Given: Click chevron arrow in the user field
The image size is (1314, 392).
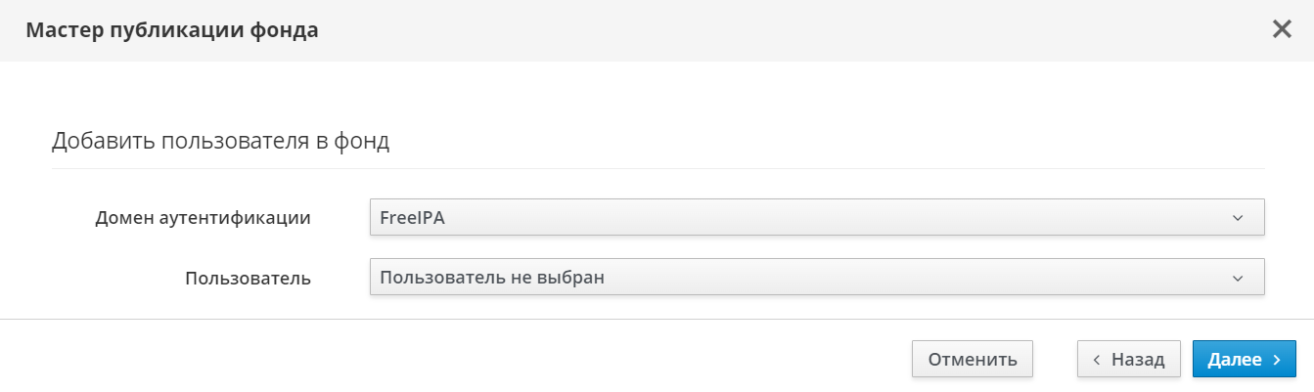Looking at the screenshot, I should 1238,279.
